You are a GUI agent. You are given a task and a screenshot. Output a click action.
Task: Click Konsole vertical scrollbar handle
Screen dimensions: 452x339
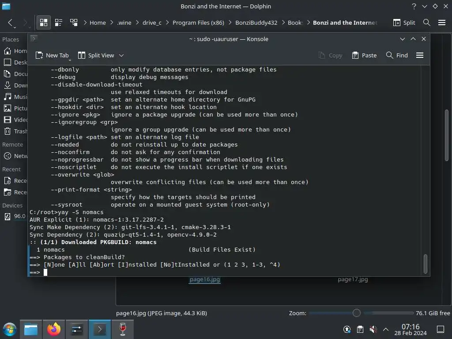coord(425,264)
